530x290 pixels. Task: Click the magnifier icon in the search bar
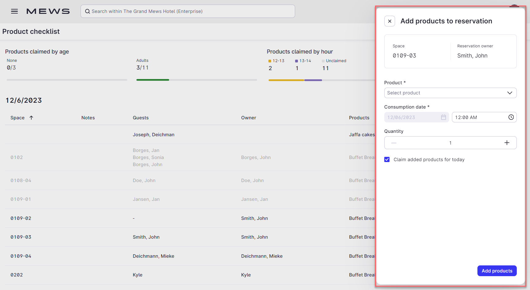[88, 11]
